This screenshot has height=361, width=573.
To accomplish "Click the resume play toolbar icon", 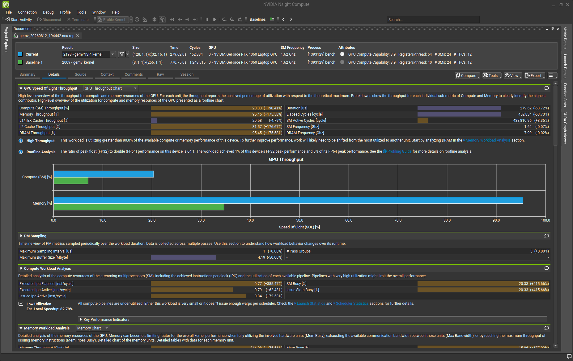I will point(214,19).
